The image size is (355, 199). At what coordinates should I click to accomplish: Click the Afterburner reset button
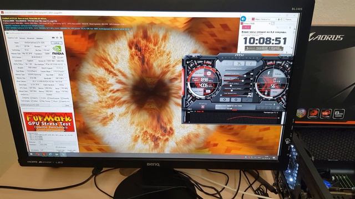(x=236, y=99)
